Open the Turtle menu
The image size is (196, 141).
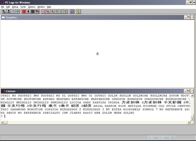click(x=23, y=7)
